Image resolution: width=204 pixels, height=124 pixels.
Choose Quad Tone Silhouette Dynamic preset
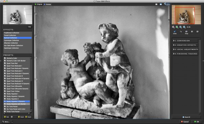pyautogui.click(x=17, y=89)
